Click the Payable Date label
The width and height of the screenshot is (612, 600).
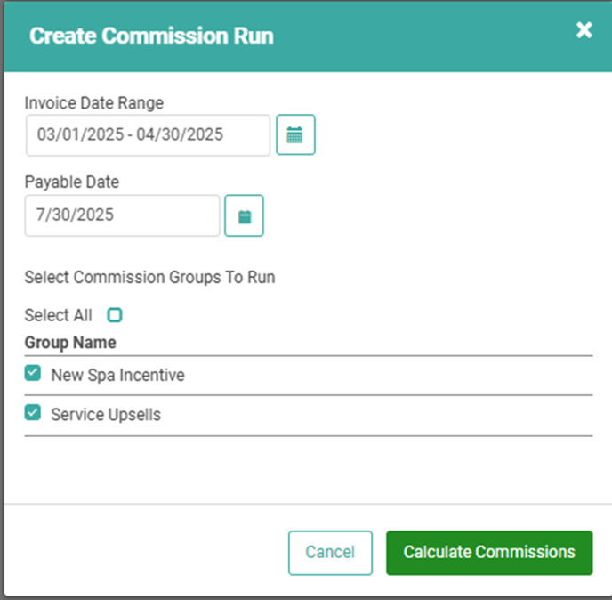[72, 182]
